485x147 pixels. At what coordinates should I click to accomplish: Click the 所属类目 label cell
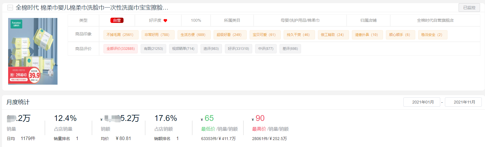(x=232, y=20)
